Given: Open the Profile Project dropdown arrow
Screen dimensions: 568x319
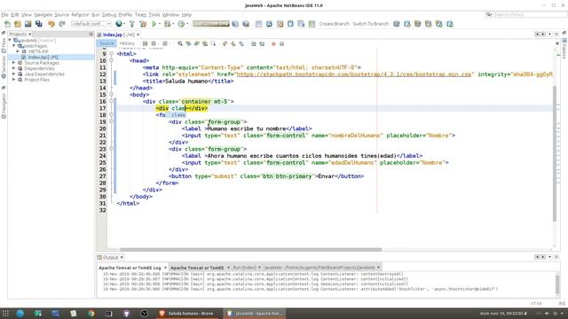Looking at the screenshot, I should pos(187,24).
